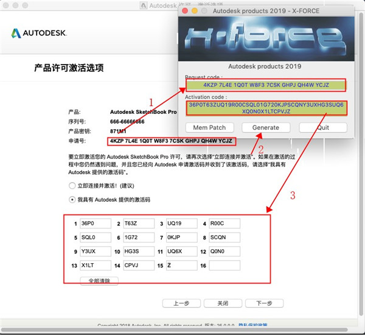This screenshot has height=335, width=365.
Task: Click activation field 6 containing 1G72
Action: pos(139,238)
